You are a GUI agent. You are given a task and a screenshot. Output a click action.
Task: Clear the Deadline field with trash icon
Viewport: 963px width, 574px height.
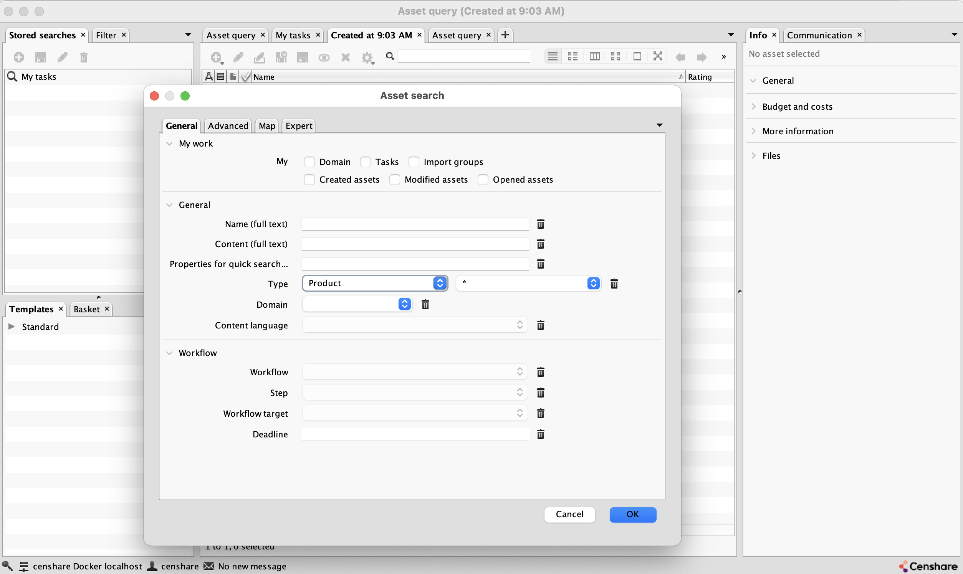click(x=540, y=434)
